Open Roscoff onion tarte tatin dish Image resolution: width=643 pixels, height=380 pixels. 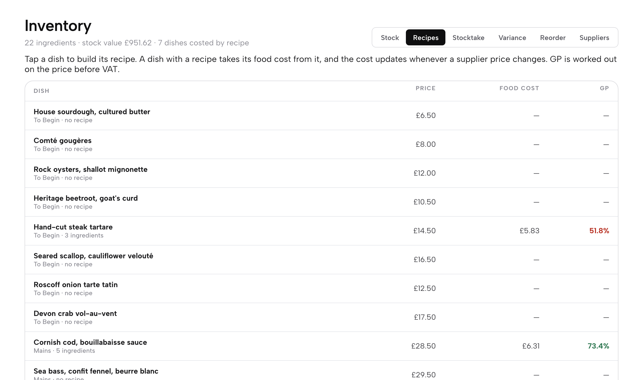[x=321, y=288]
